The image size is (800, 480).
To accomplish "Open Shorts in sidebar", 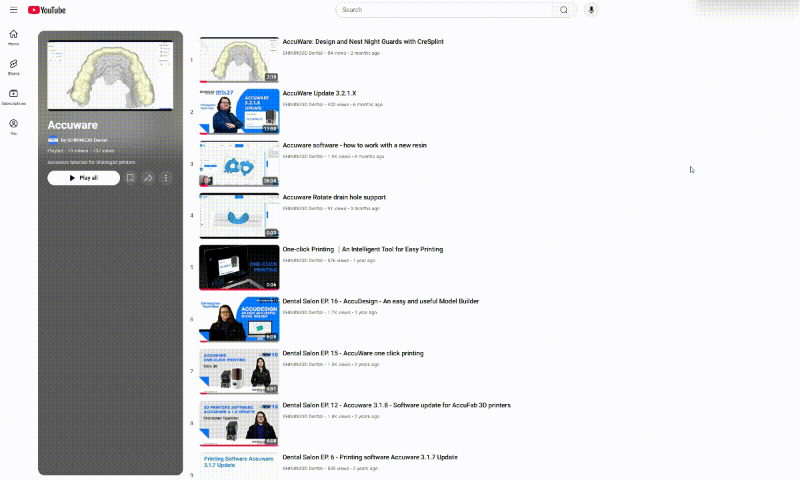I will tap(13, 67).
